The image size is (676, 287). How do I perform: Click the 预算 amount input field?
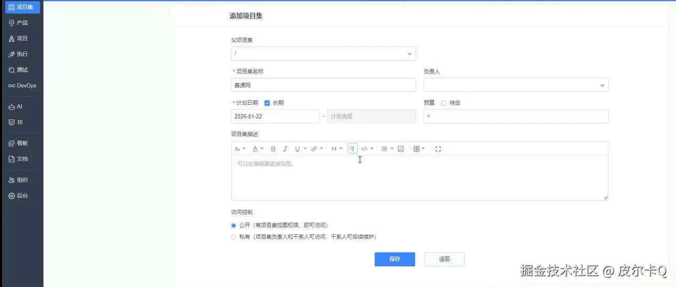pos(516,116)
